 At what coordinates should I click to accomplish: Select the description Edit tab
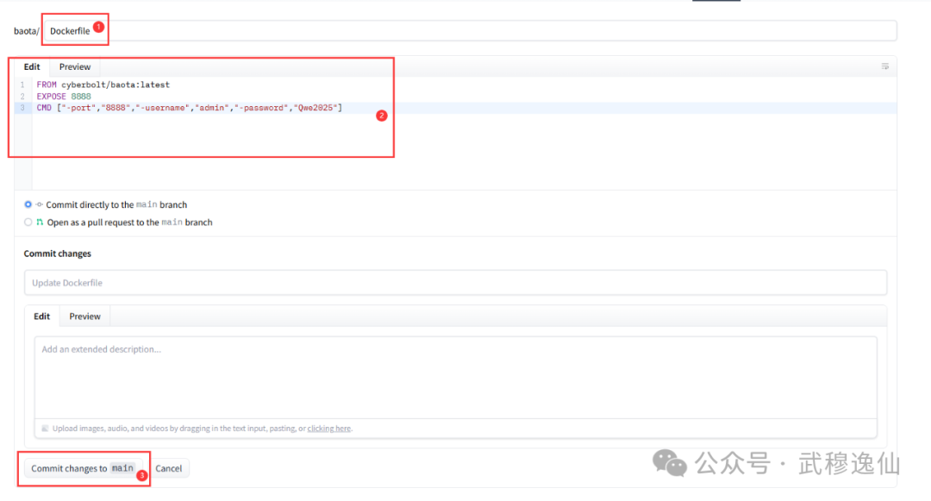pos(41,316)
